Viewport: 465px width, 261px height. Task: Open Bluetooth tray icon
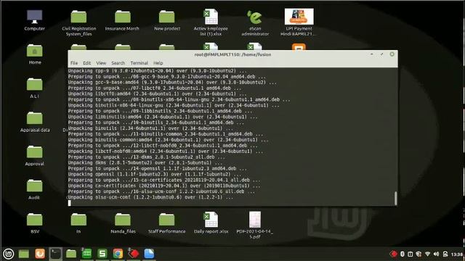403,254
